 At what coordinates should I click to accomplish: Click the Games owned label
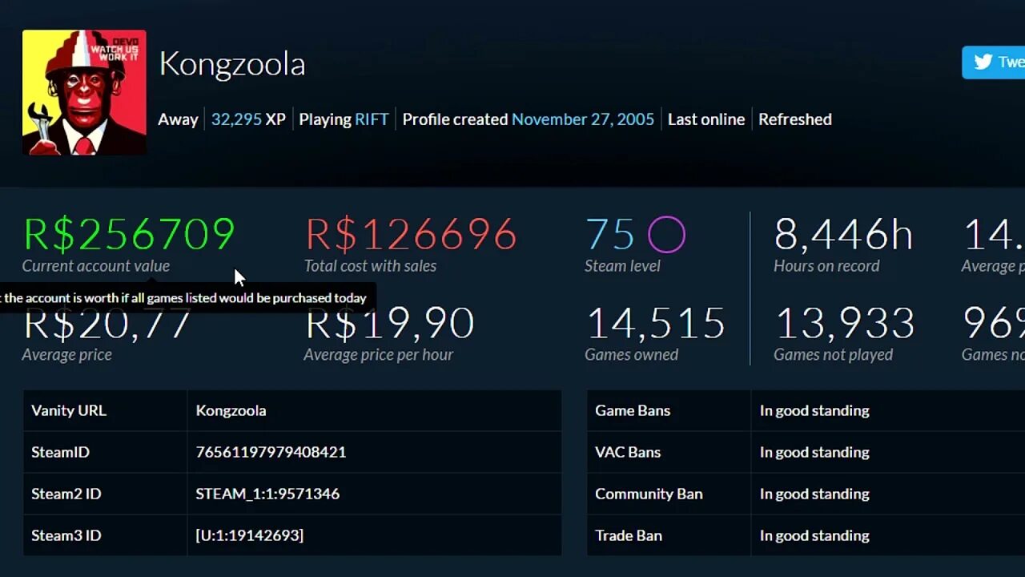tap(631, 355)
